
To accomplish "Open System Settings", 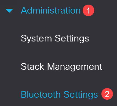I will 55,39.
